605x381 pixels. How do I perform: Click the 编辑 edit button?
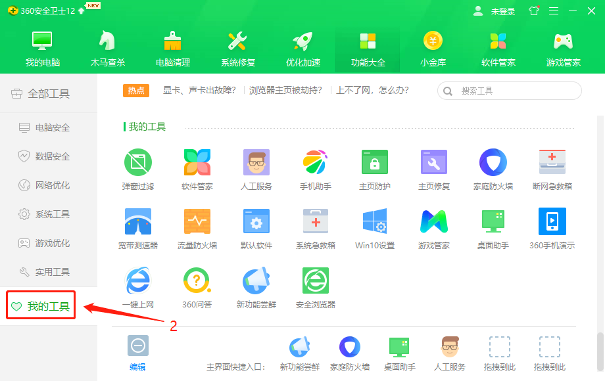pyautogui.click(x=137, y=353)
